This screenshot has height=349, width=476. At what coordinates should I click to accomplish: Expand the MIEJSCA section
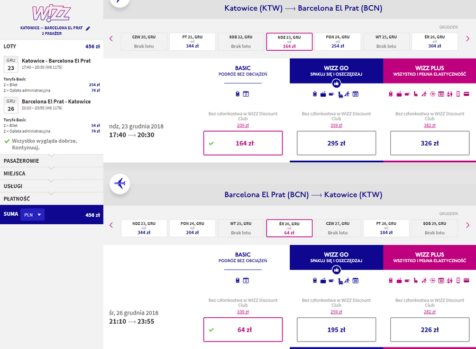[x=52, y=173]
